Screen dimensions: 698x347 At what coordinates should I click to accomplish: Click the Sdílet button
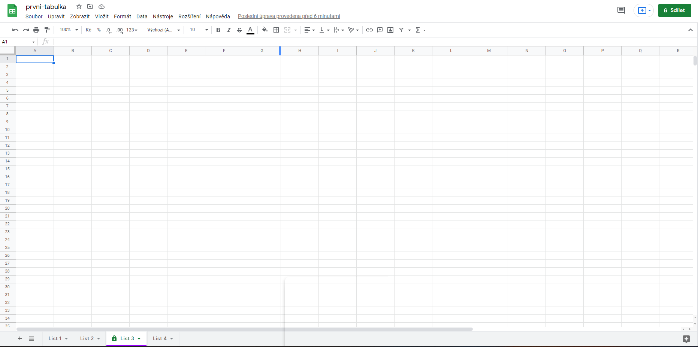pos(675,10)
